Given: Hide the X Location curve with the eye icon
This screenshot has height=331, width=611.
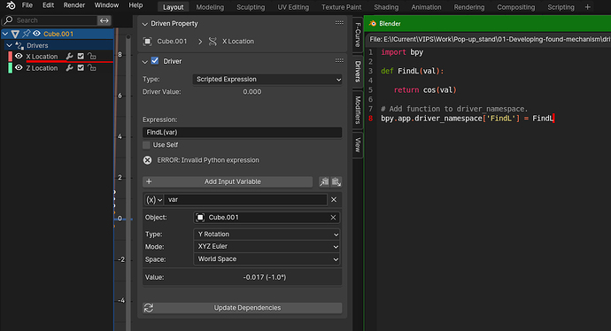Looking at the screenshot, I should [x=19, y=57].
